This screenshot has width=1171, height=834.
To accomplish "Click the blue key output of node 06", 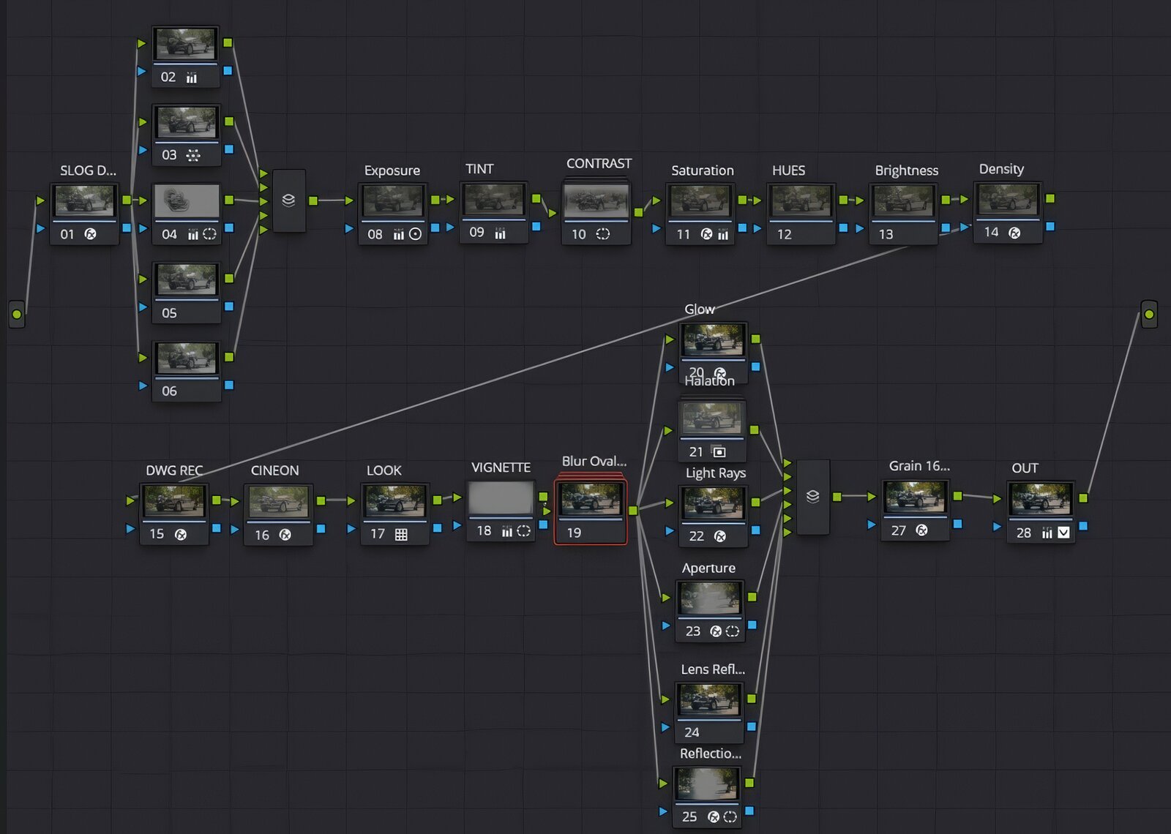I will (x=229, y=385).
